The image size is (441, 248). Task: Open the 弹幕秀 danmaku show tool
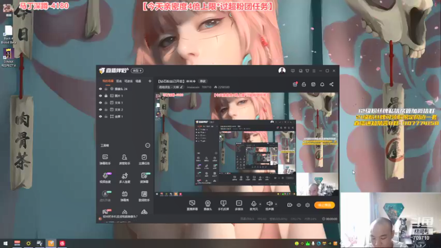tap(125, 196)
